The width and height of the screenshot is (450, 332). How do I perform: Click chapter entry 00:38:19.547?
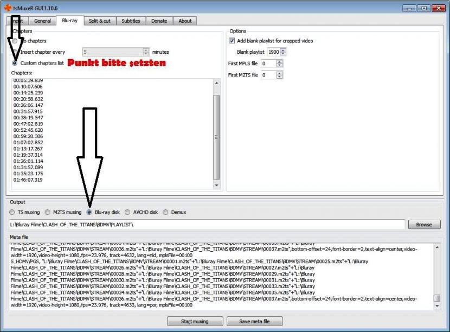click(28, 118)
